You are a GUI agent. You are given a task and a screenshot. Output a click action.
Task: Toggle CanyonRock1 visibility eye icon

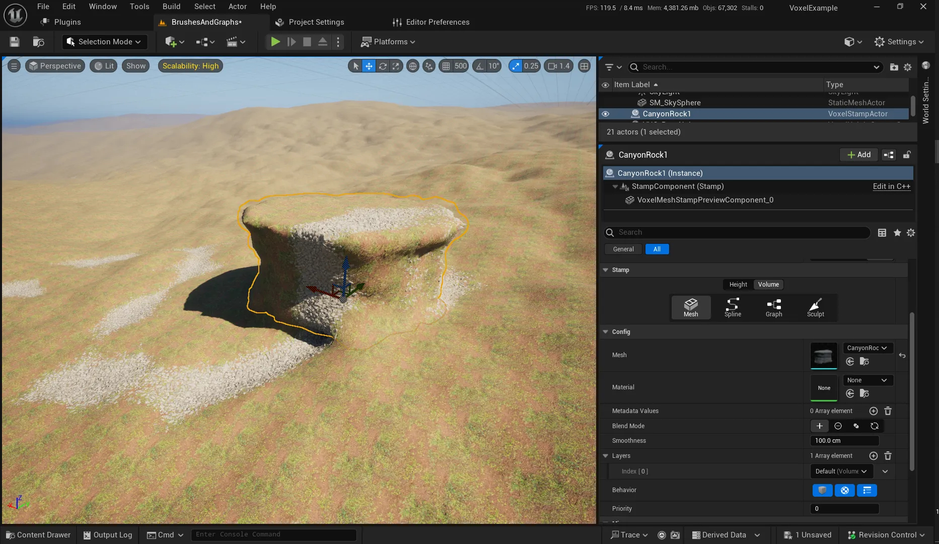[605, 113]
